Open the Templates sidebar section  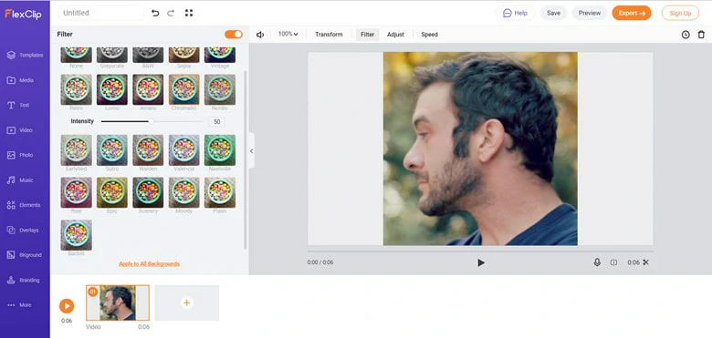pos(25,55)
